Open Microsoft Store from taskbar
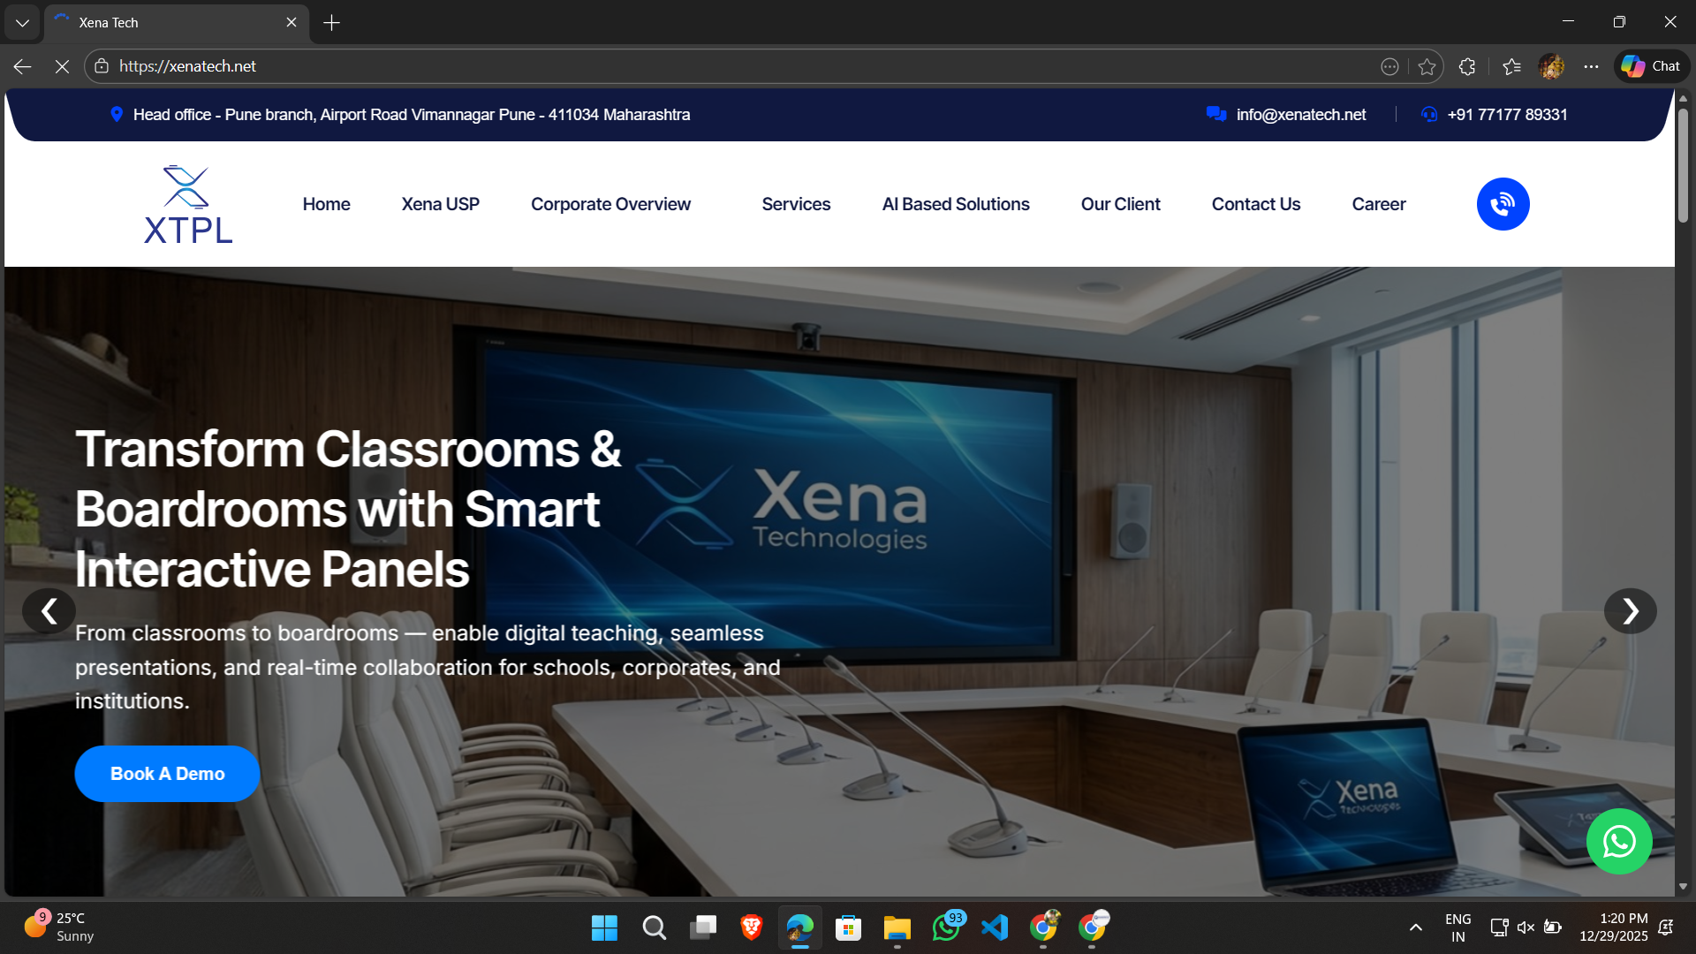This screenshot has height=954, width=1696. [849, 927]
